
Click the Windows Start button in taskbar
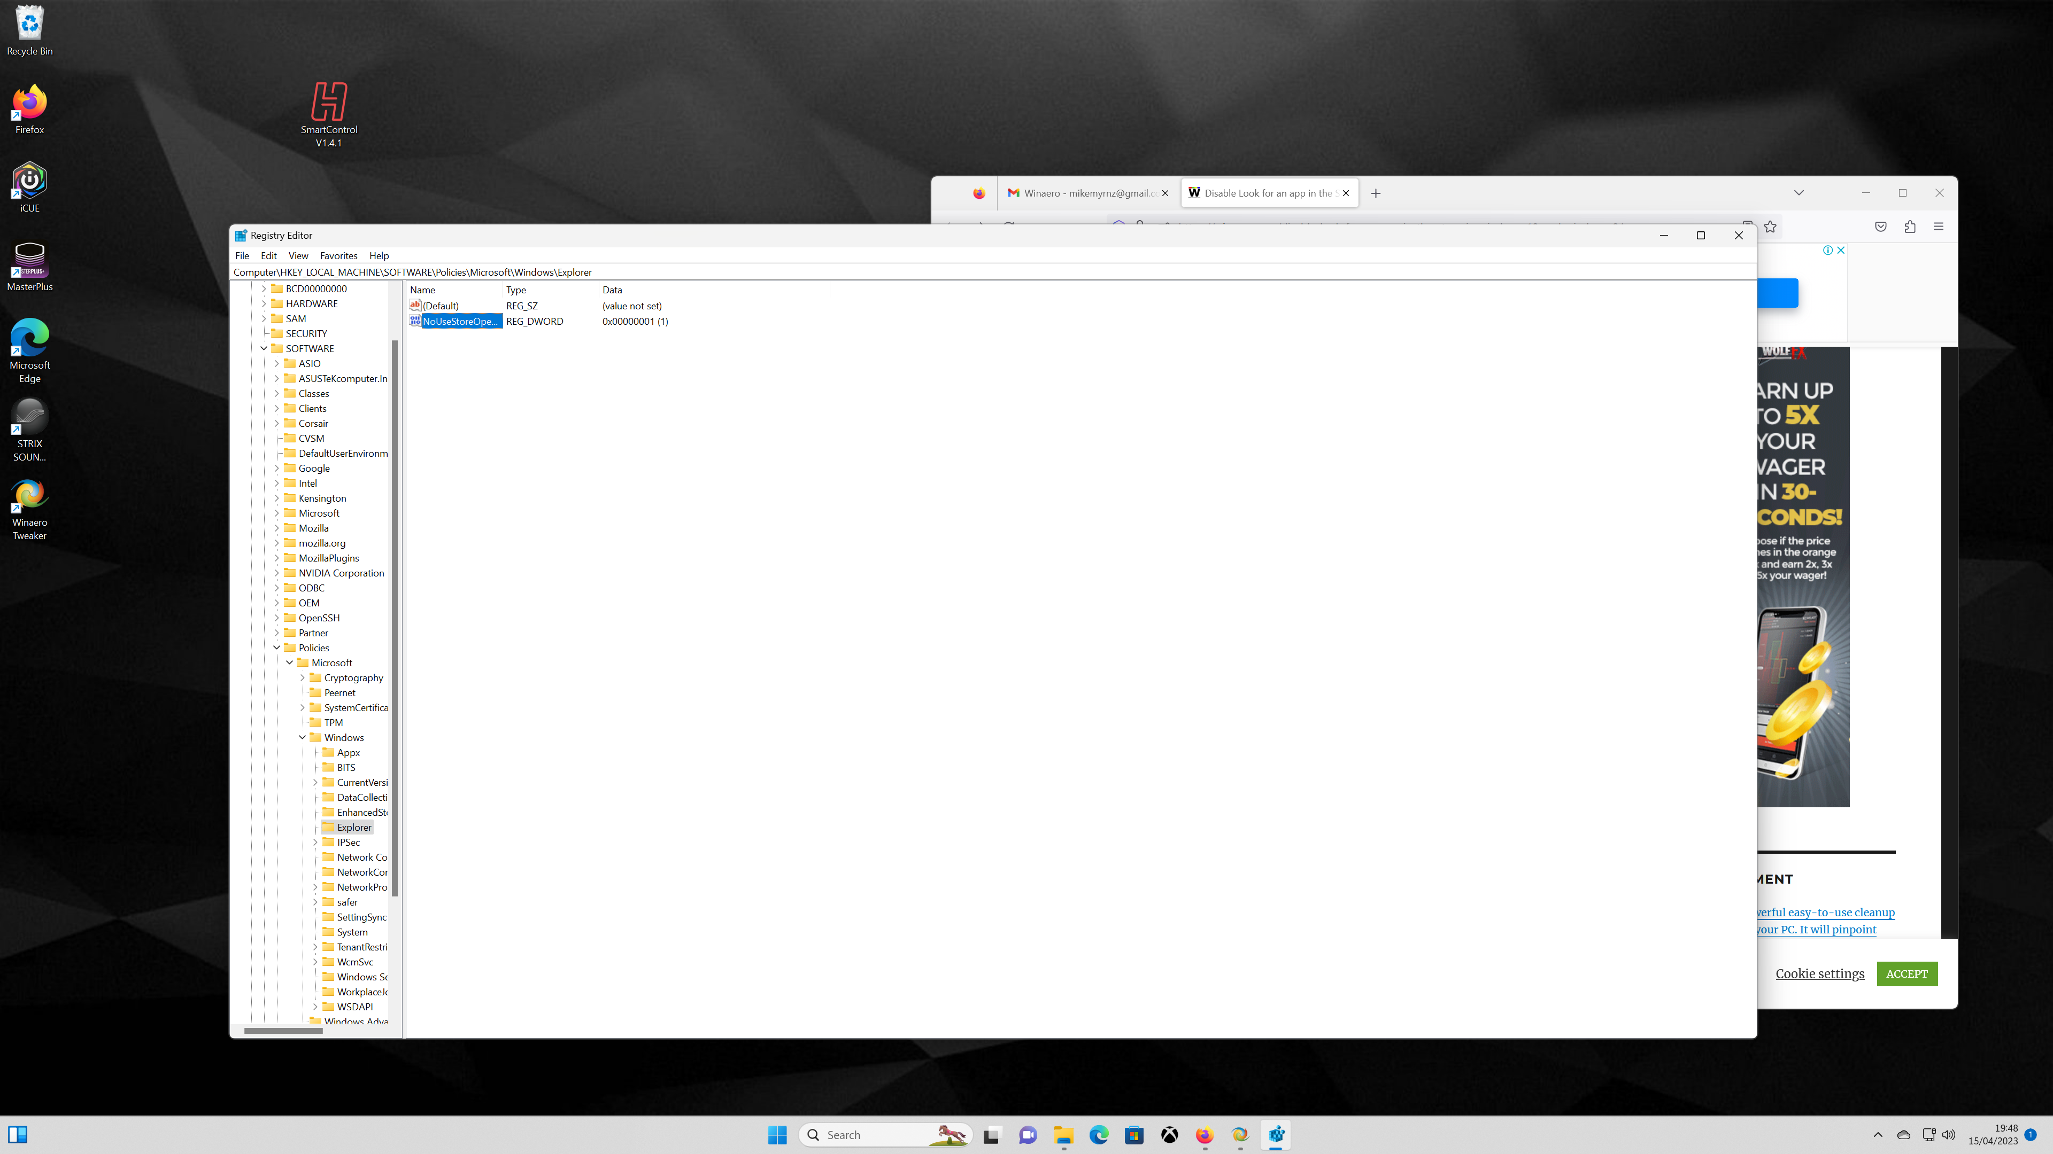(x=777, y=1135)
